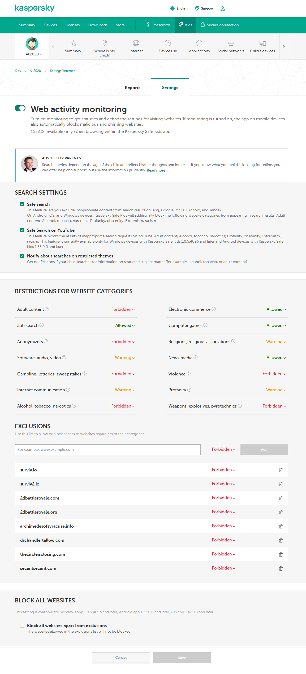Delete the drchandlertallow.com exclusion
The image size is (306, 674).
(281, 540)
